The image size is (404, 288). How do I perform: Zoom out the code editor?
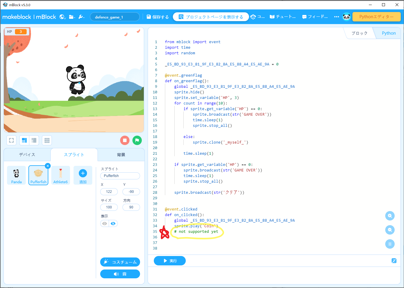(x=390, y=230)
